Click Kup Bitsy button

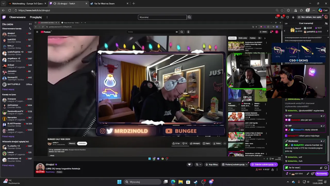212,165
